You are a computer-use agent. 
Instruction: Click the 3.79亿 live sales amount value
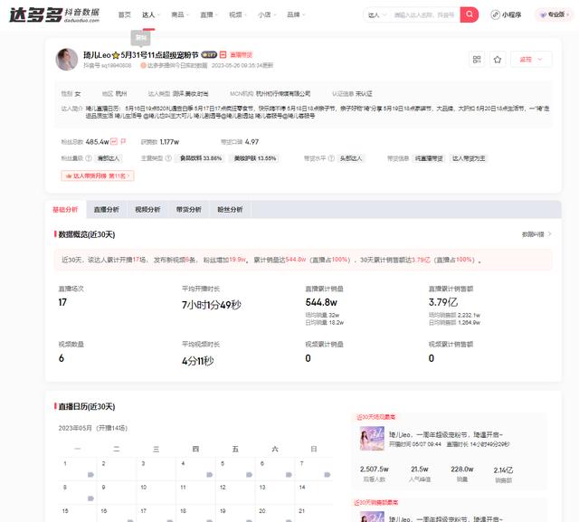tap(442, 302)
